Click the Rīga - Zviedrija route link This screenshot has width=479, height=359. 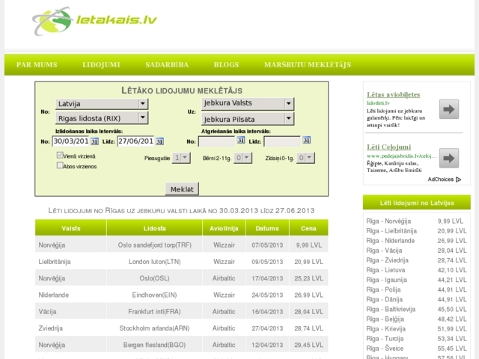[x=388, y=260]
